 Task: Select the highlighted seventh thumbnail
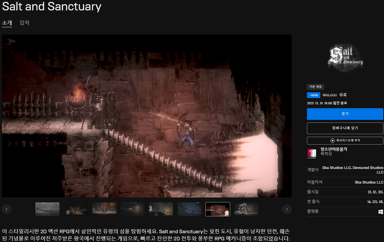(x=218, y=209)
